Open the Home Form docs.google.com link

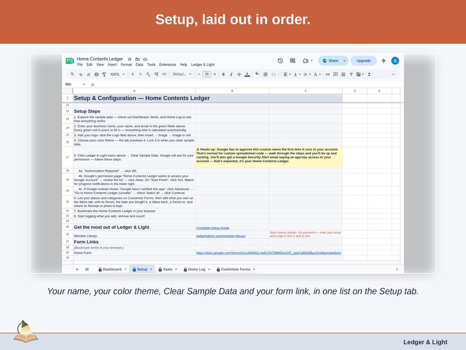[x=269, y=253]
